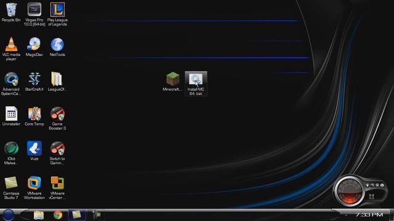The width and height of the screenshot is (394, 221).
Task: Open File Explorer from the taskbar
Action: (x=39, y=215)
